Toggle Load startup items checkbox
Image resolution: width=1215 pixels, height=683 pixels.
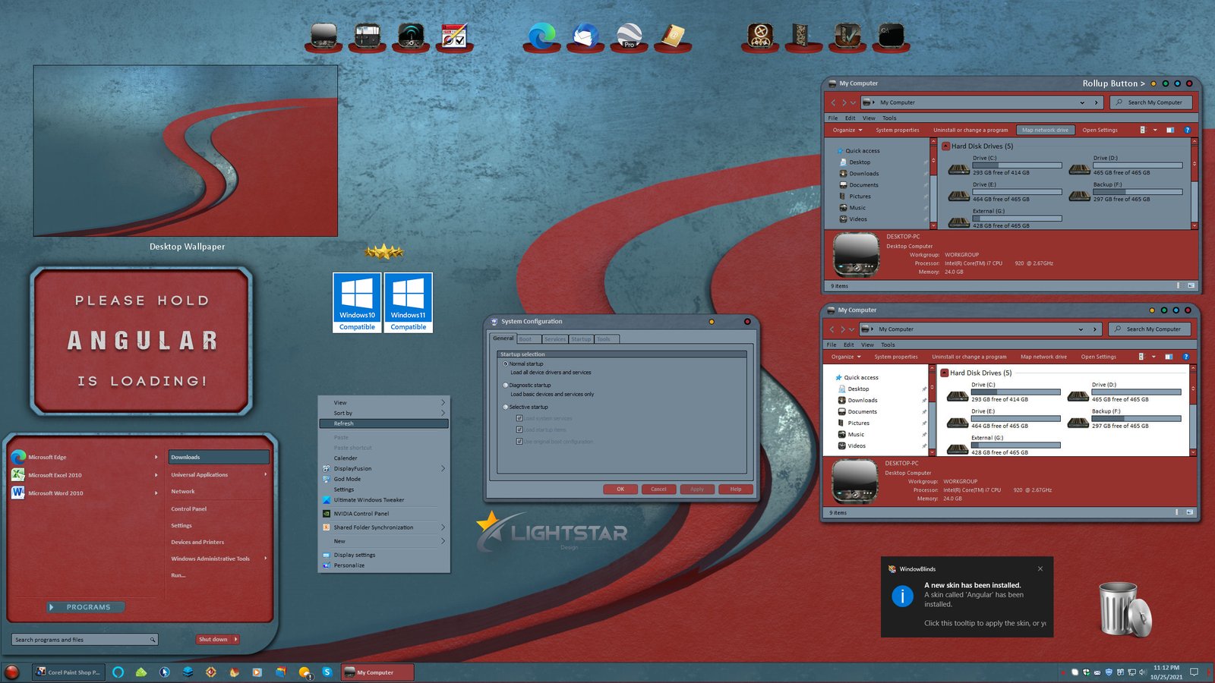(x=519, y=430)
